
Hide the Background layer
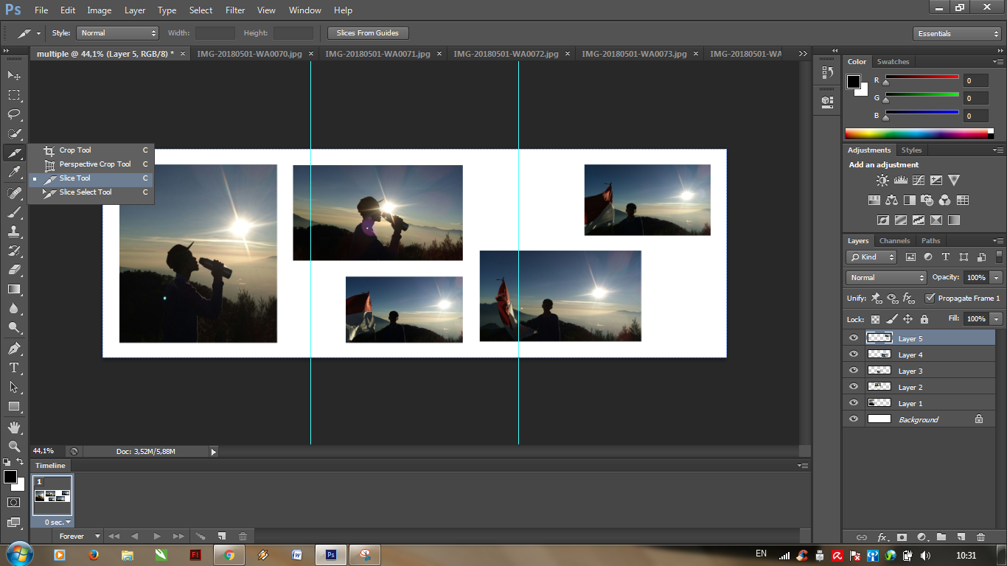click(x=853, y=419)
